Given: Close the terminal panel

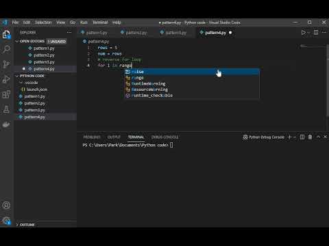Looking at the screenshot, I should point(326,137).
